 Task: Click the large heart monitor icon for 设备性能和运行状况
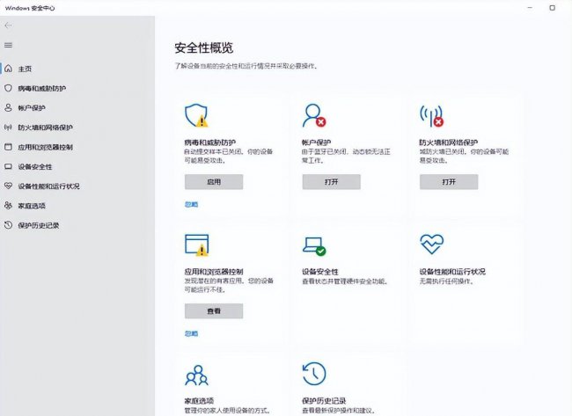point(431,244)
